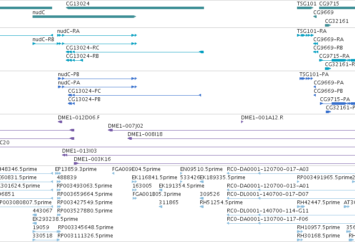Click the EK191354.5prime EST glyph
Viewport: 355px width, 242px height.
point(161,190)
